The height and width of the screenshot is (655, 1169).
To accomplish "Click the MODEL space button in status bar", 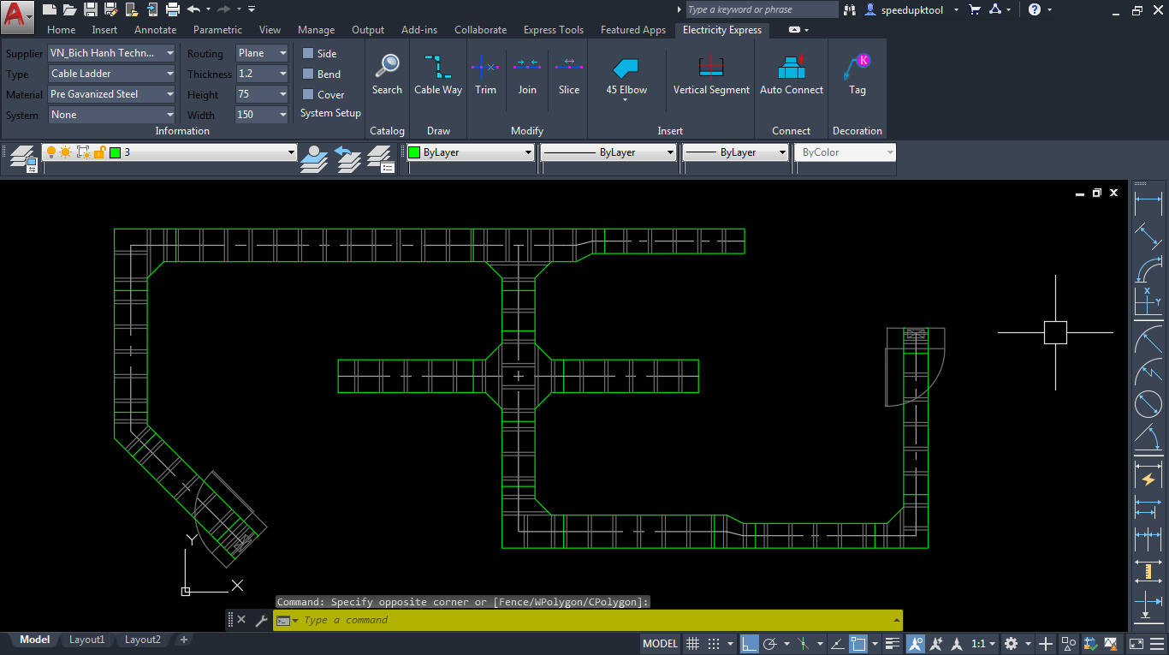I will pos(660,644).
